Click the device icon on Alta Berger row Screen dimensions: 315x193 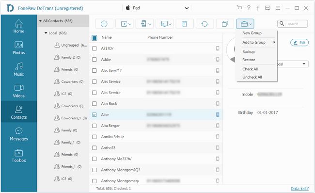pyautogui.click(x=218, y=126)
